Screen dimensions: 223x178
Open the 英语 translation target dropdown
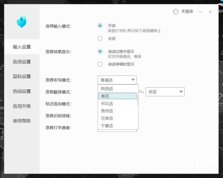click(x=165, y=92)
